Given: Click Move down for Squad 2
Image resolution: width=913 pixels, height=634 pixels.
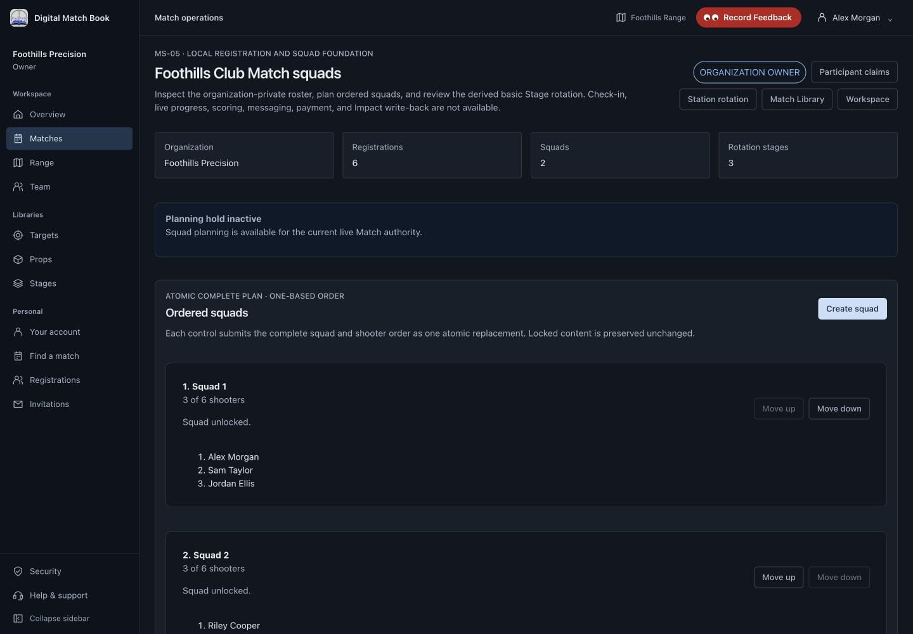Looking at the screenshot, I should [839, 578].
